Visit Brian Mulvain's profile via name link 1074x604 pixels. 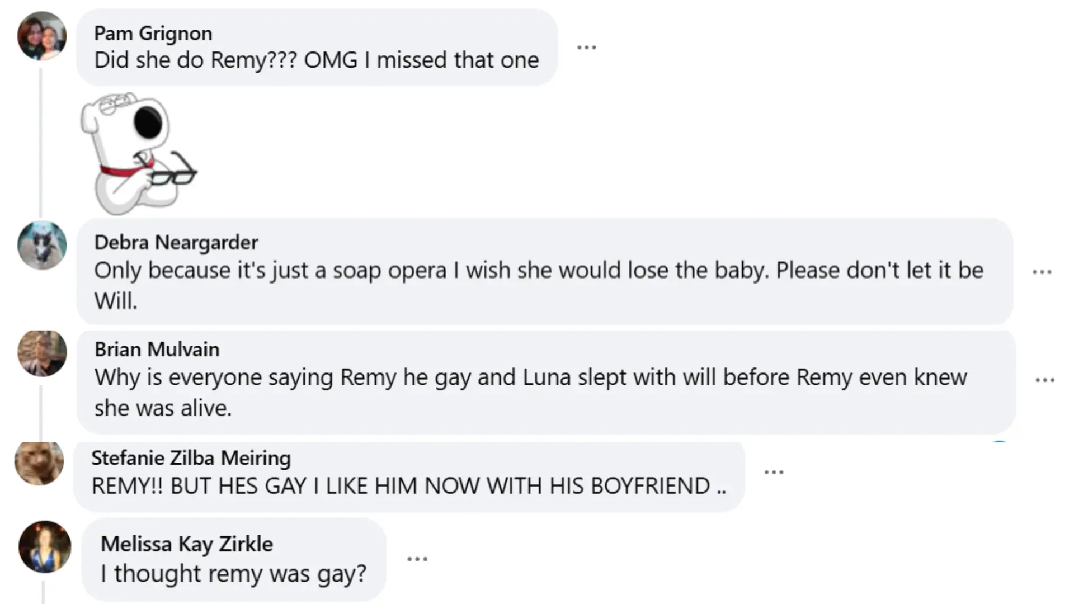tap(157, 350)
